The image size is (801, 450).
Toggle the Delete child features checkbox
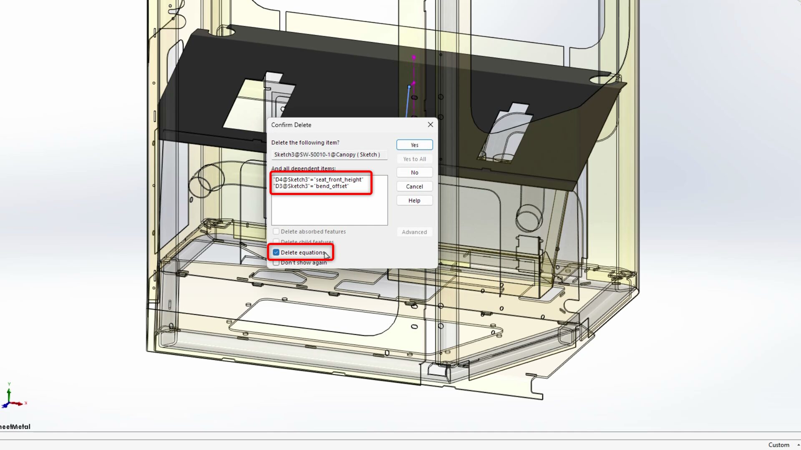(276, 242)
